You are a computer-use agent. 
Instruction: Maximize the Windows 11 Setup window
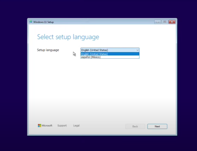click(165, 22)
